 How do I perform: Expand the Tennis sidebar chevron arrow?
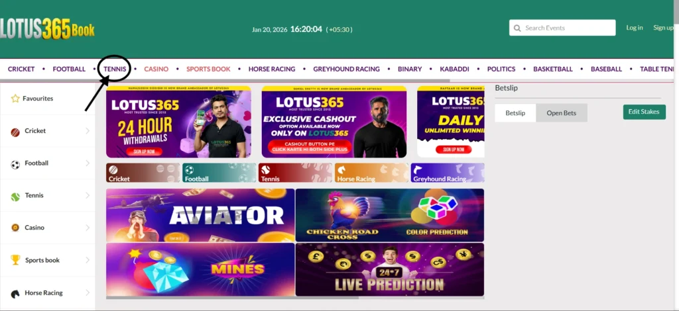click(x=88, y=195)
